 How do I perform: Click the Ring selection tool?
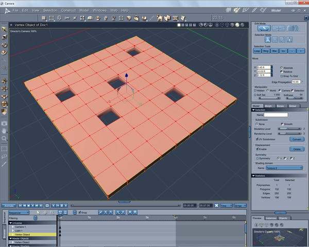pyautogui.click(x=266, y=51)
